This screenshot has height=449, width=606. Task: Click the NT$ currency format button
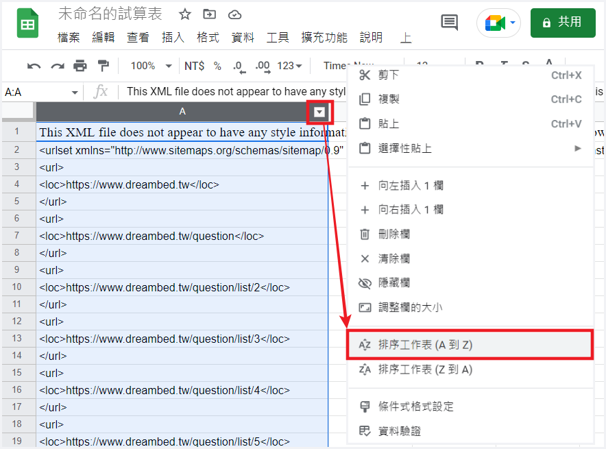[195, 66]
